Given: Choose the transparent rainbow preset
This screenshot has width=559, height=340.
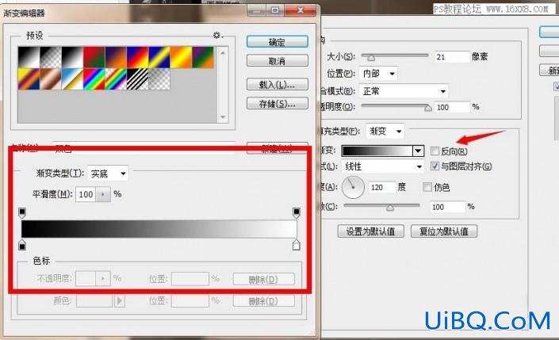Looking at the screenshot, I should coord(116,78).
